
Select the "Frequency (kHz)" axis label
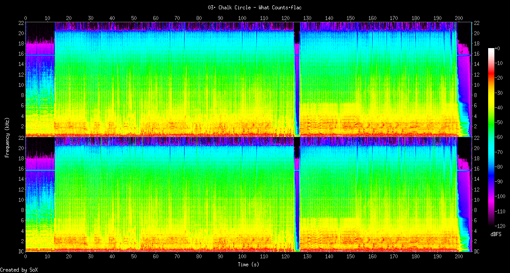[x=7, y=137]
